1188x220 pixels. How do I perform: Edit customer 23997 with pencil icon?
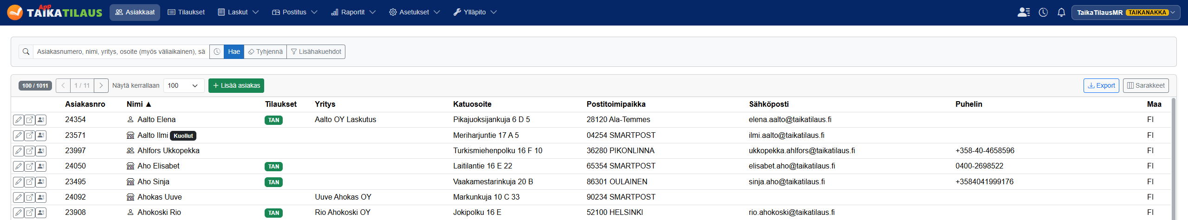pos(18,151)
